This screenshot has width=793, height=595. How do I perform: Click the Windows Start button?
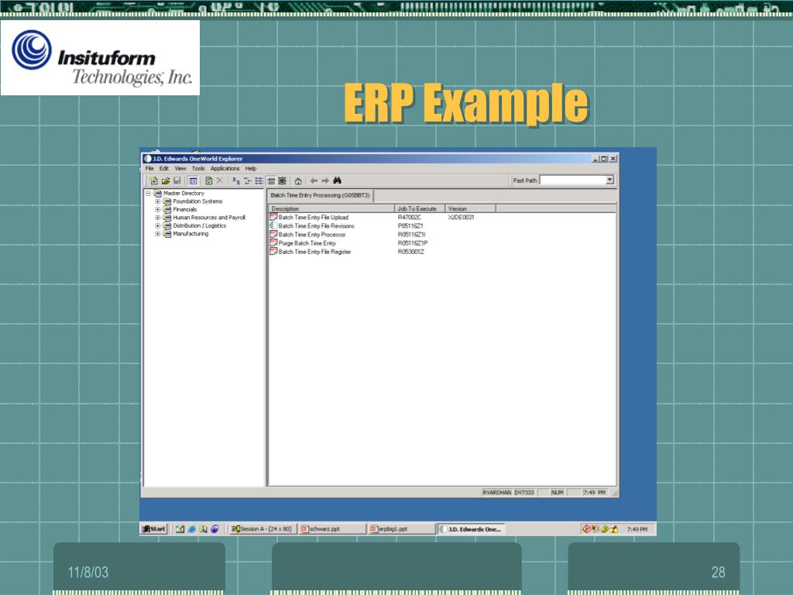(x=154, y=528)
